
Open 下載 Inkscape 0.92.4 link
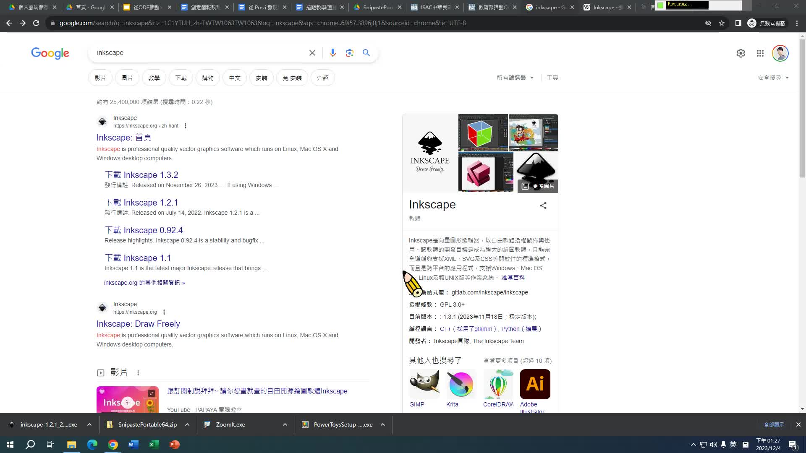pos(144,230)
